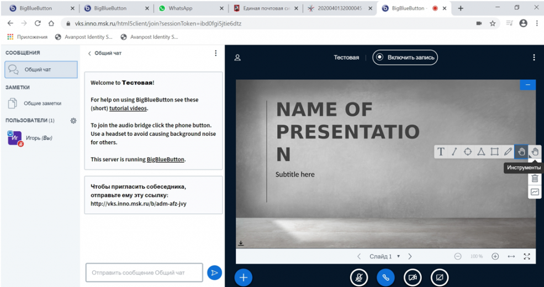Select the Rectangle shape tool
544x287 pixels.
coord(494,152)
